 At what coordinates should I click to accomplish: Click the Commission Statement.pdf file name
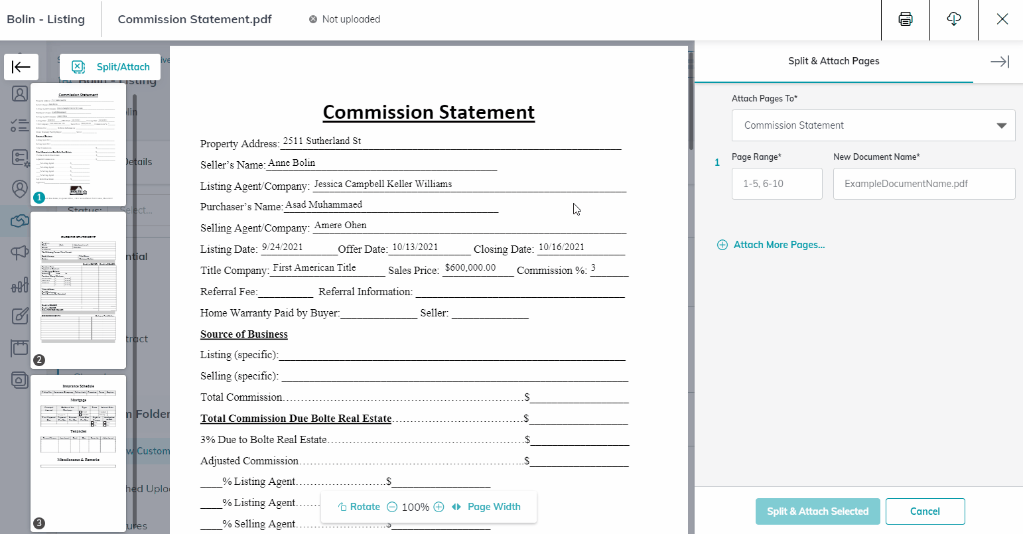[x=195, y=19]
